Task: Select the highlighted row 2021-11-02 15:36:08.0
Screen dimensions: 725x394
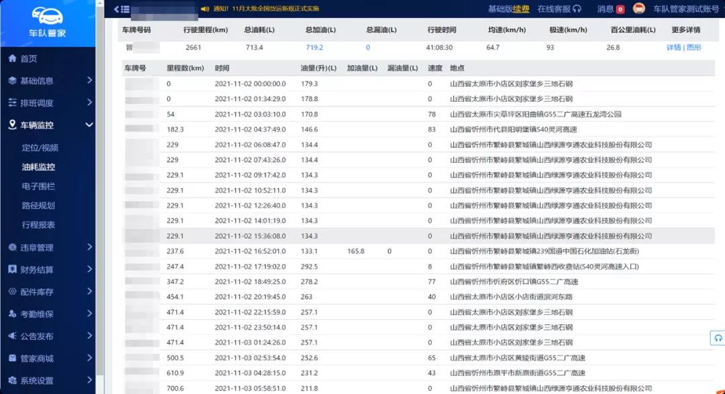Action: [418, 237]
